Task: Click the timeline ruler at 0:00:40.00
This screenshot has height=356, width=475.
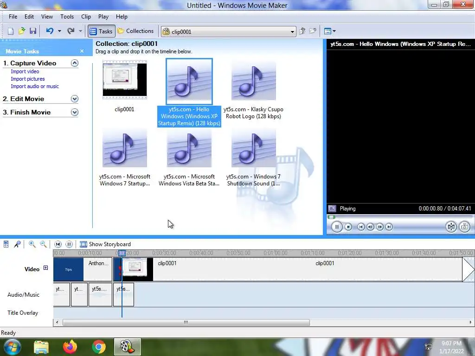Action: tap(201, 253)
